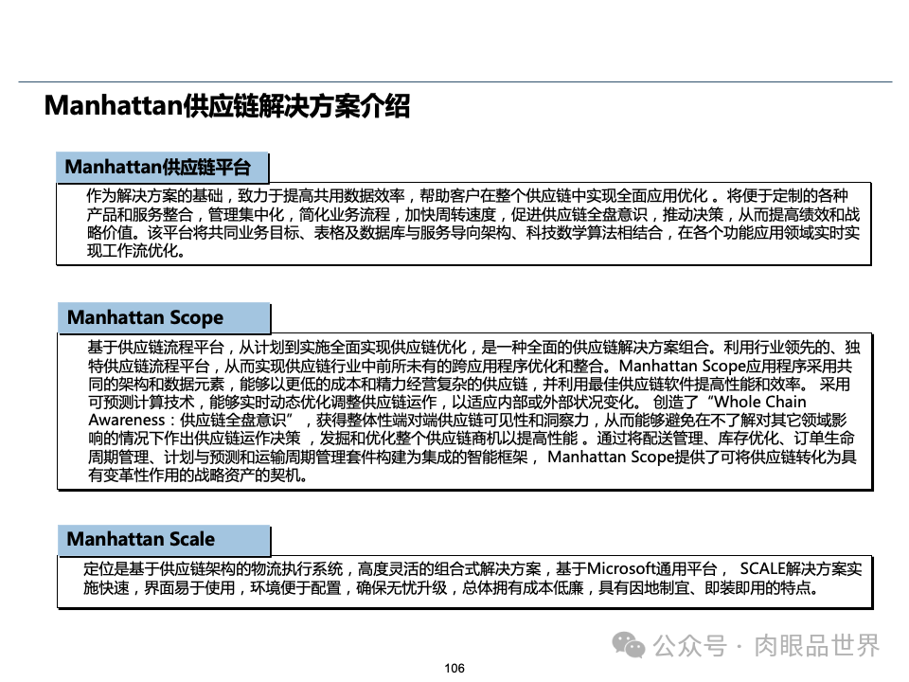Click the line ending '现工作流优化。'
This screenshot has height=682, width=909.
click(x=135, y=251)
